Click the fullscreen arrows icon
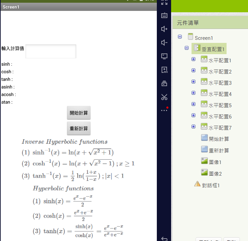The width and height of the screenshot is (248, 241). click(x=164, y=2)
